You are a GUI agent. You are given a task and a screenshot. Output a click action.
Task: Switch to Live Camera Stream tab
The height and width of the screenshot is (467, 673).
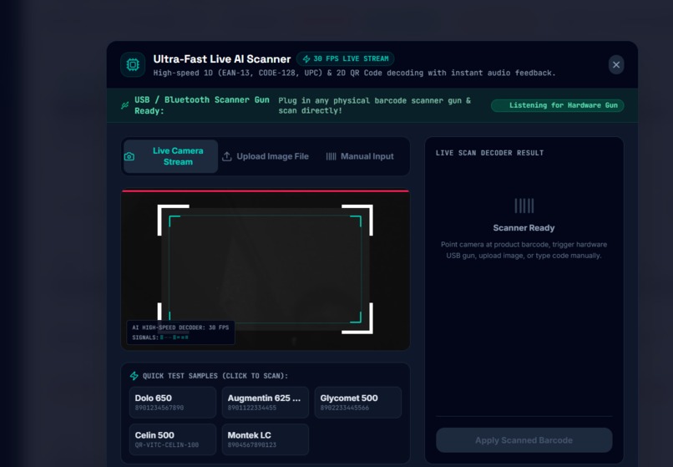[x=170, y=156]
